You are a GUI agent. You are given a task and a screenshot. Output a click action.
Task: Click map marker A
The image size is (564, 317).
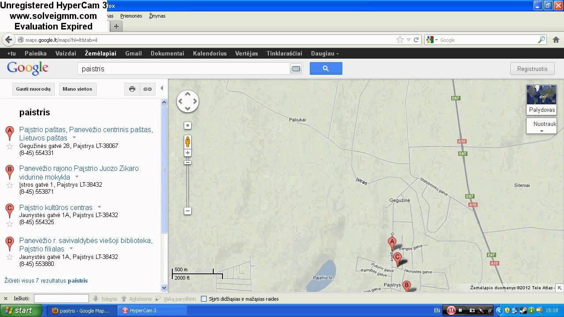click(x=392, y=243)
